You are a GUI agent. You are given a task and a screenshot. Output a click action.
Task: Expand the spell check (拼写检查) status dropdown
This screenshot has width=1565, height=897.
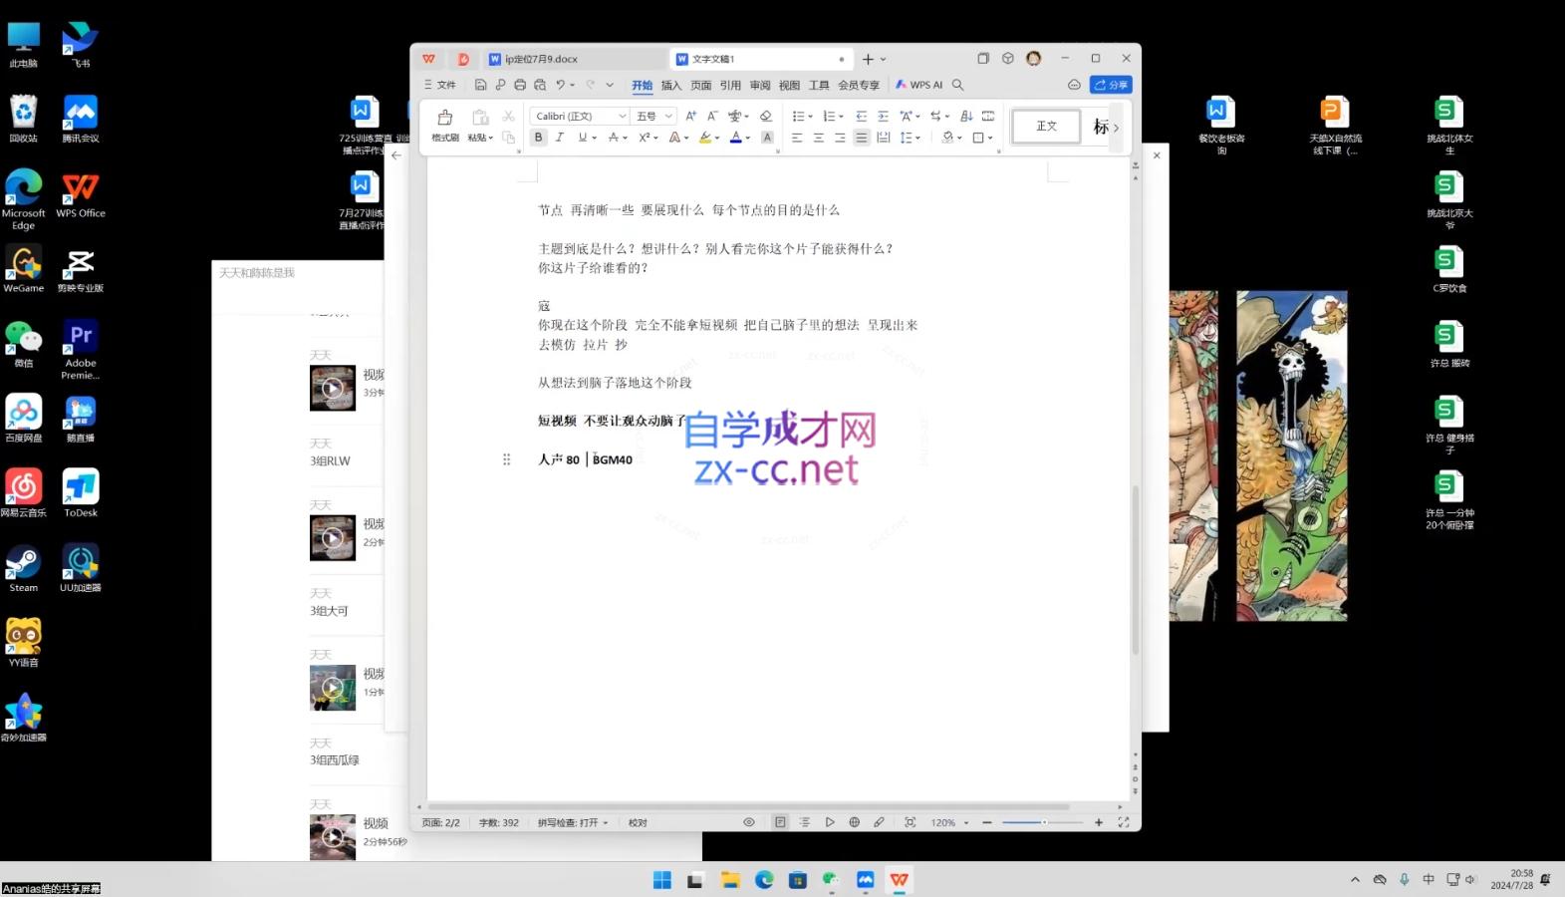574,823
